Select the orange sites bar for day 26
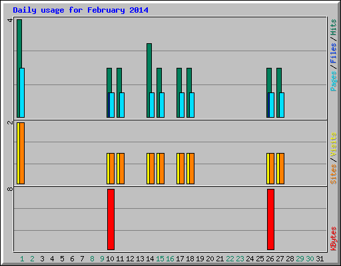 click(272, 168)
